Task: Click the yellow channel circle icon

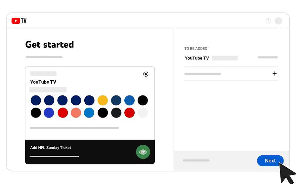Action: click(103, 100)
